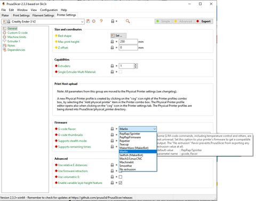Click the Machine limits cog icon
The height and width of the screenshot is (201, 256).
tap(4, 37)
